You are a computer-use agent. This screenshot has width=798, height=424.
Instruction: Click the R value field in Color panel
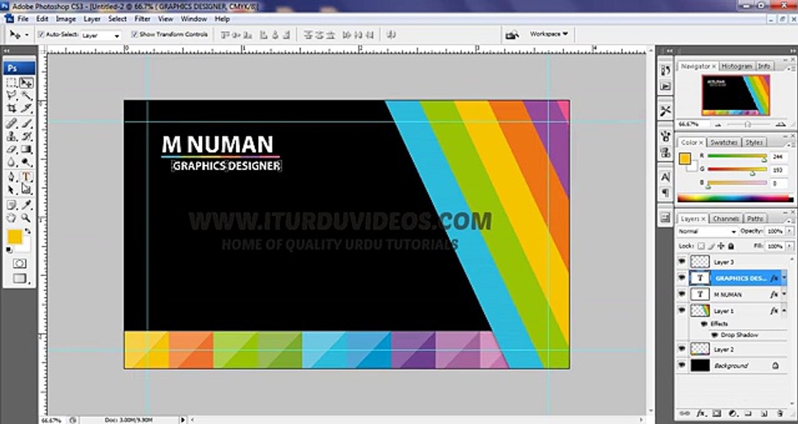click(x=778, y=157)
